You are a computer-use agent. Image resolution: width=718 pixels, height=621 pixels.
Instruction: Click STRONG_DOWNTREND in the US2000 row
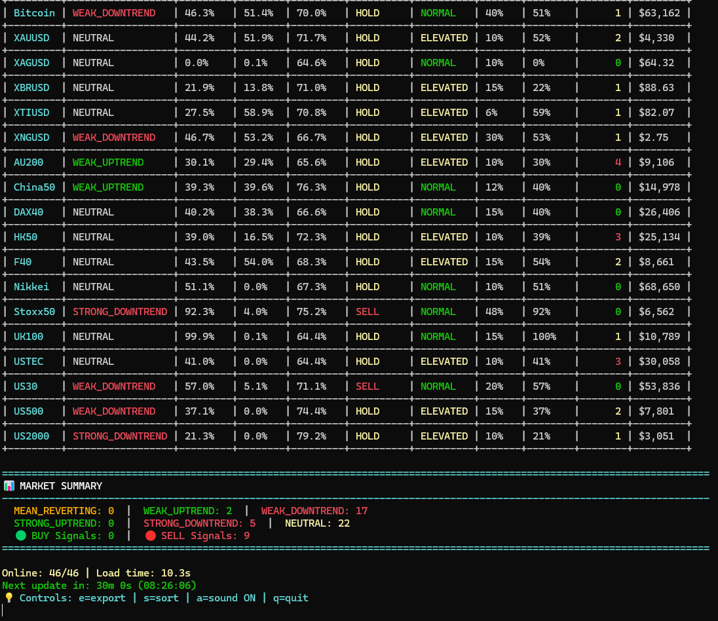click(120, 436)
